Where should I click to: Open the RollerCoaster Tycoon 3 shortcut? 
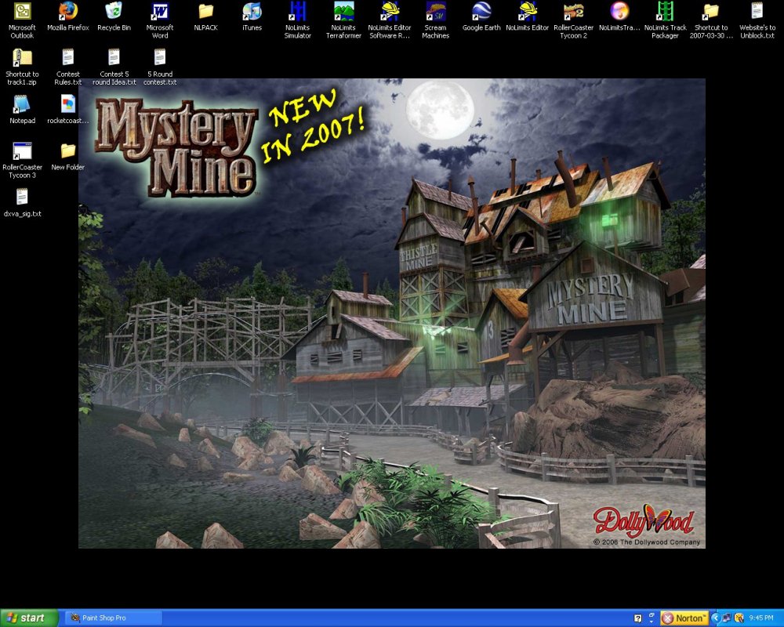22,150
